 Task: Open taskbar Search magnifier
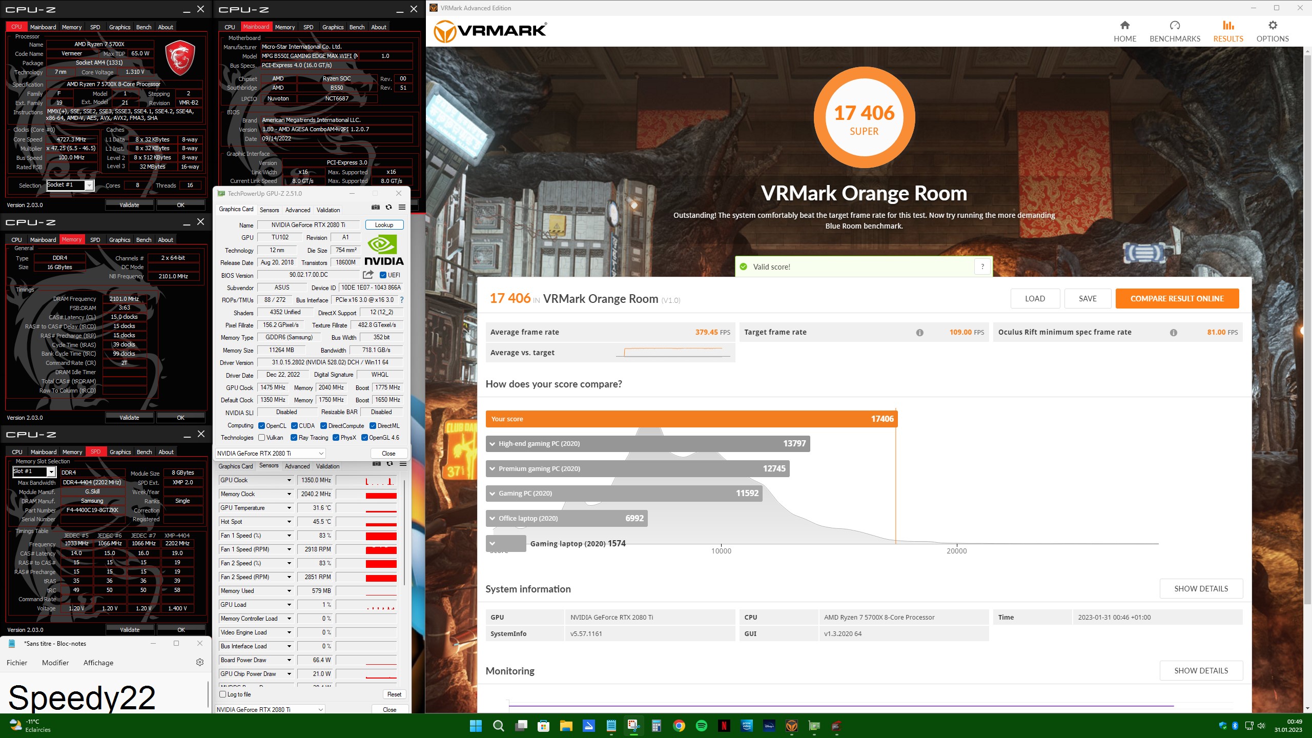click(498, 726)
